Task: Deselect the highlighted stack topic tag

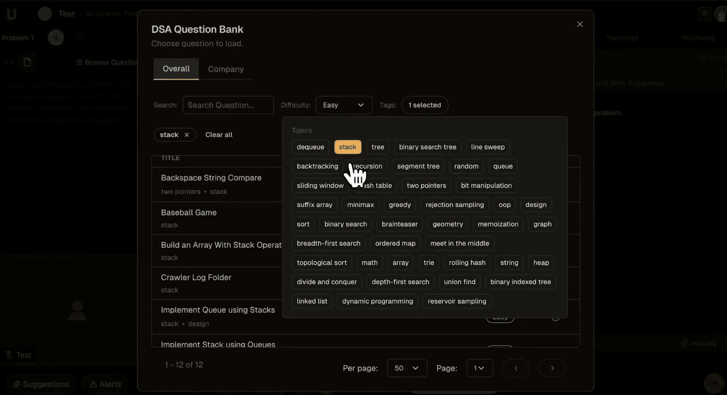Action: click(348, 147)
